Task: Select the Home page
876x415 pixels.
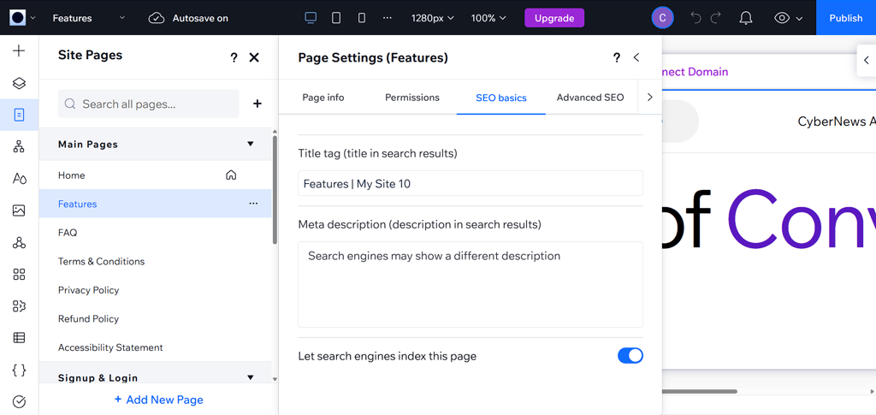Action: [x=156, y=175]
